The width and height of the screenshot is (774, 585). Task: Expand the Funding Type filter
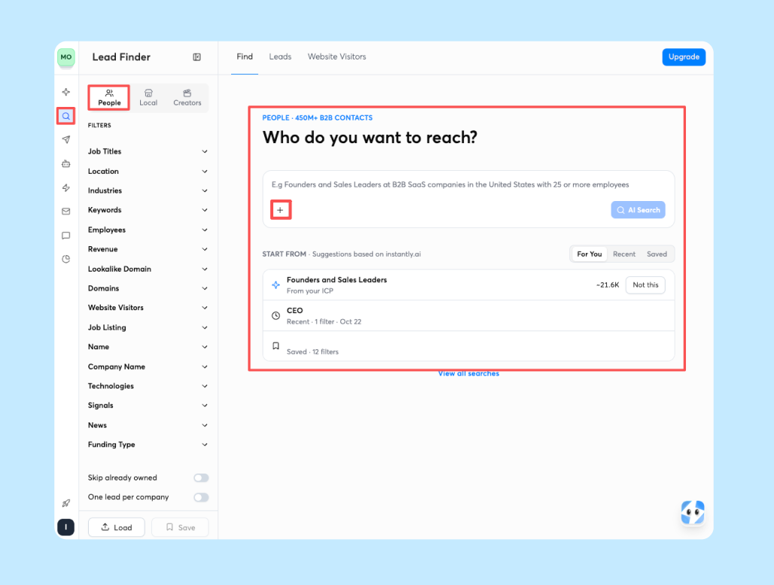(x=148, y=445)
